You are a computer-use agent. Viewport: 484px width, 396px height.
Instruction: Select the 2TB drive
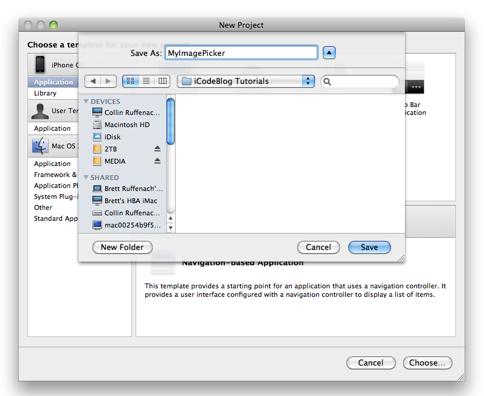click(105, 149)
